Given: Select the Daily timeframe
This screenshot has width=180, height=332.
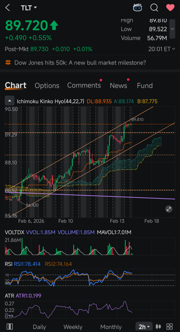Looking at the screenshot, I should [39, 327].
